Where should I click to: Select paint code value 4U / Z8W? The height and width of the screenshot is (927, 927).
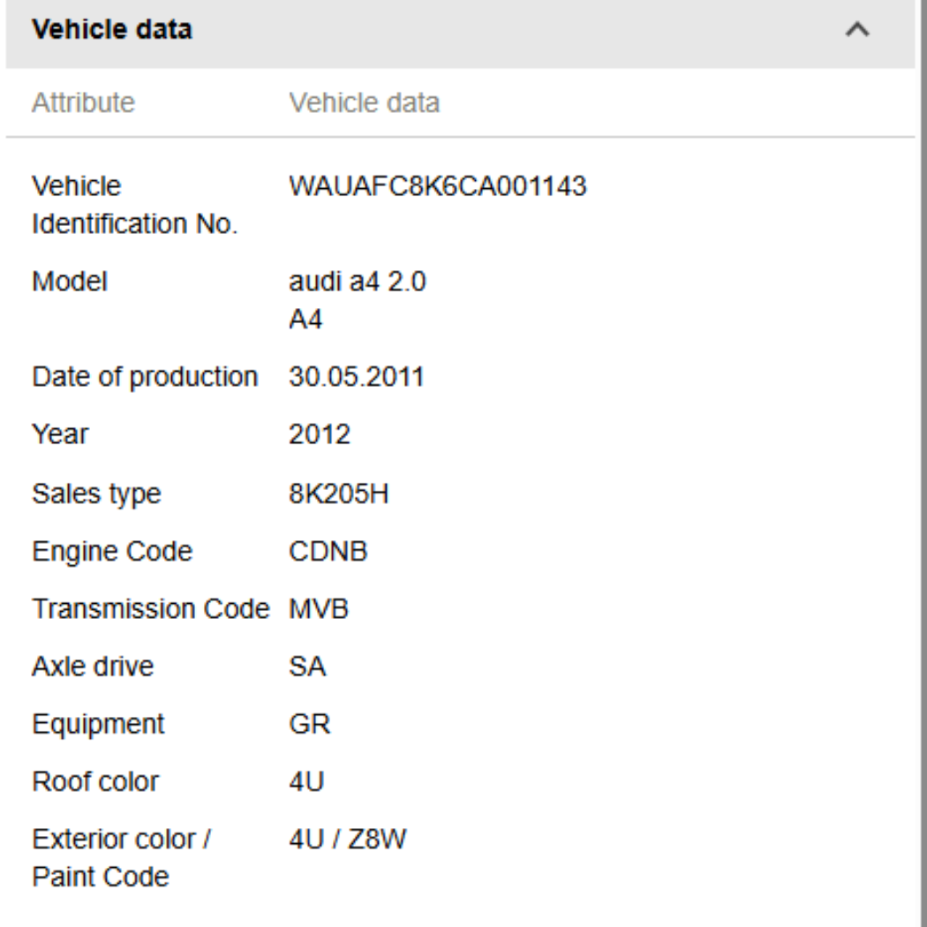coord(348,840)
